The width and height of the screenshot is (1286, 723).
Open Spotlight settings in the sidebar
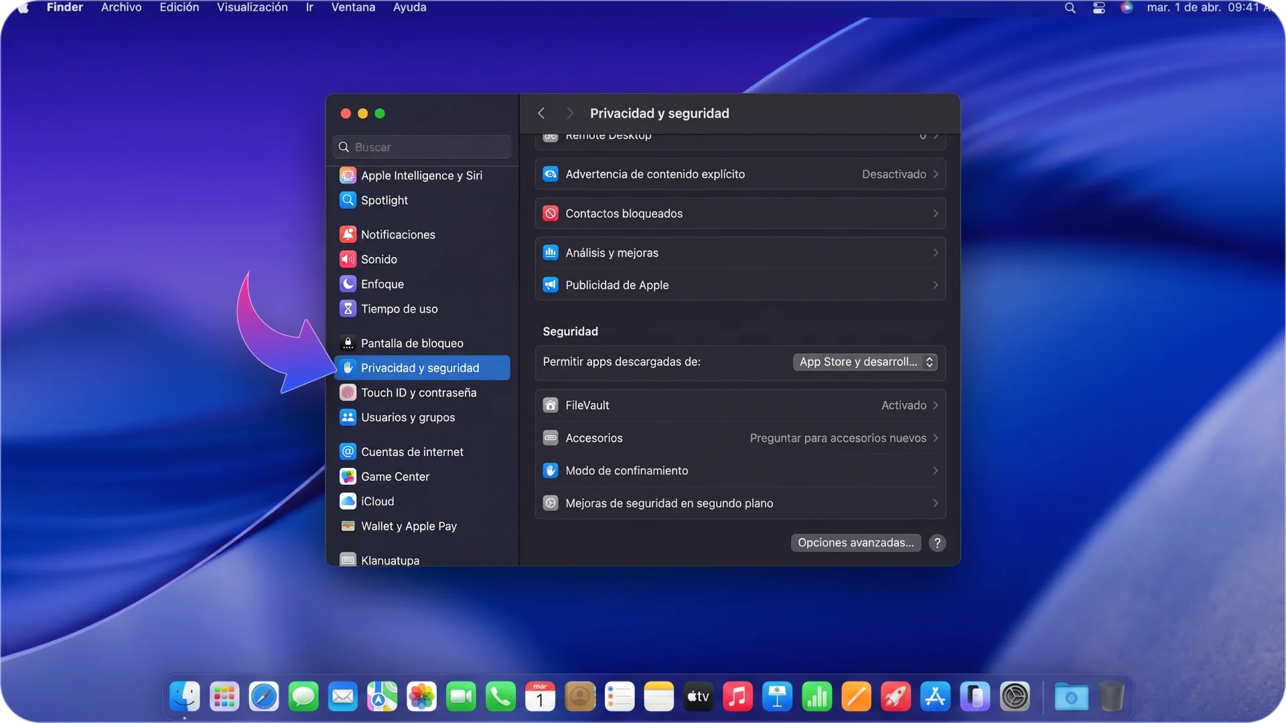pyautogui.click(x=422, y=200)
